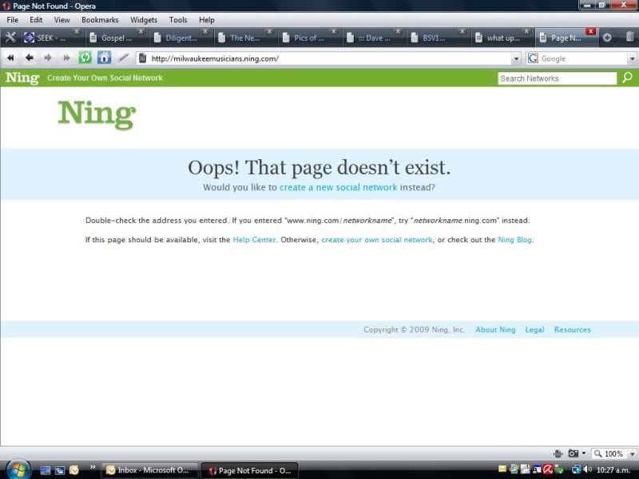
Task: Open the closed tabs trash can
Action: (x=629, y=37)
